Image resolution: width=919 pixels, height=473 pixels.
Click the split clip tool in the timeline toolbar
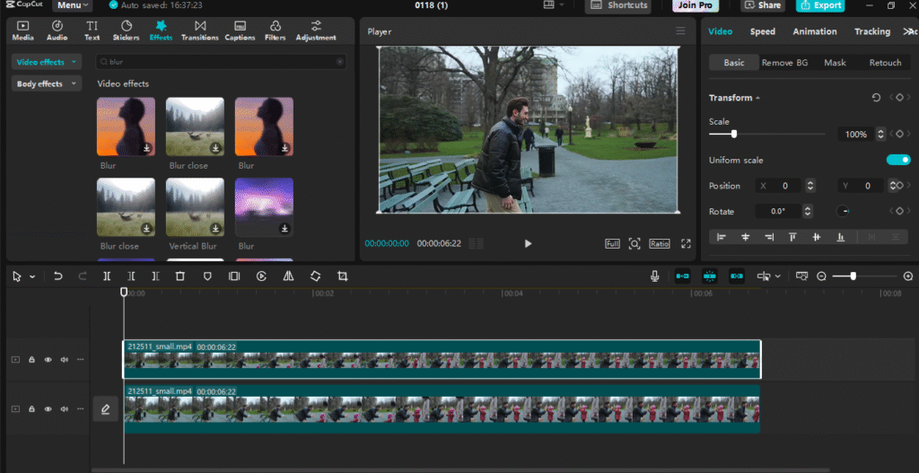click(x=107, y=276)
